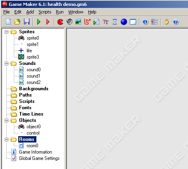Collapse the Objects folder

pos(6,120)
